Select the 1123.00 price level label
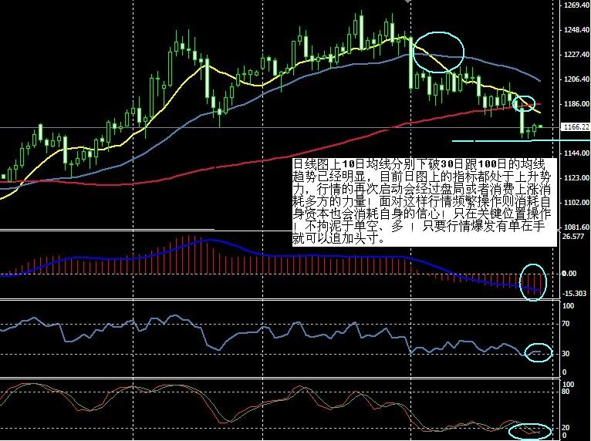This screenshot has height=441, width=591. [576, 178]
